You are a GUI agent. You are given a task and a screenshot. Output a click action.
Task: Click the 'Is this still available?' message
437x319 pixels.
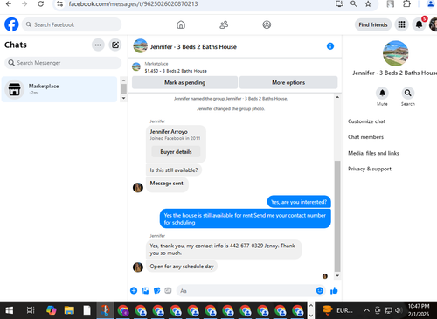[x=174, y=170]
